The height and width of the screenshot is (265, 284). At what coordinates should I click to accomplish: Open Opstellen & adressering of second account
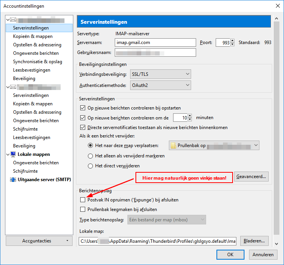click(x=37, y=112)
